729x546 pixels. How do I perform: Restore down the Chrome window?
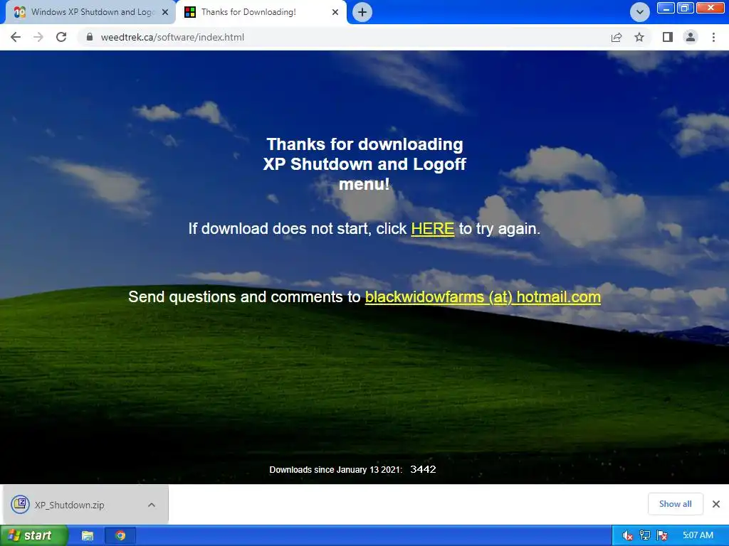686,8
